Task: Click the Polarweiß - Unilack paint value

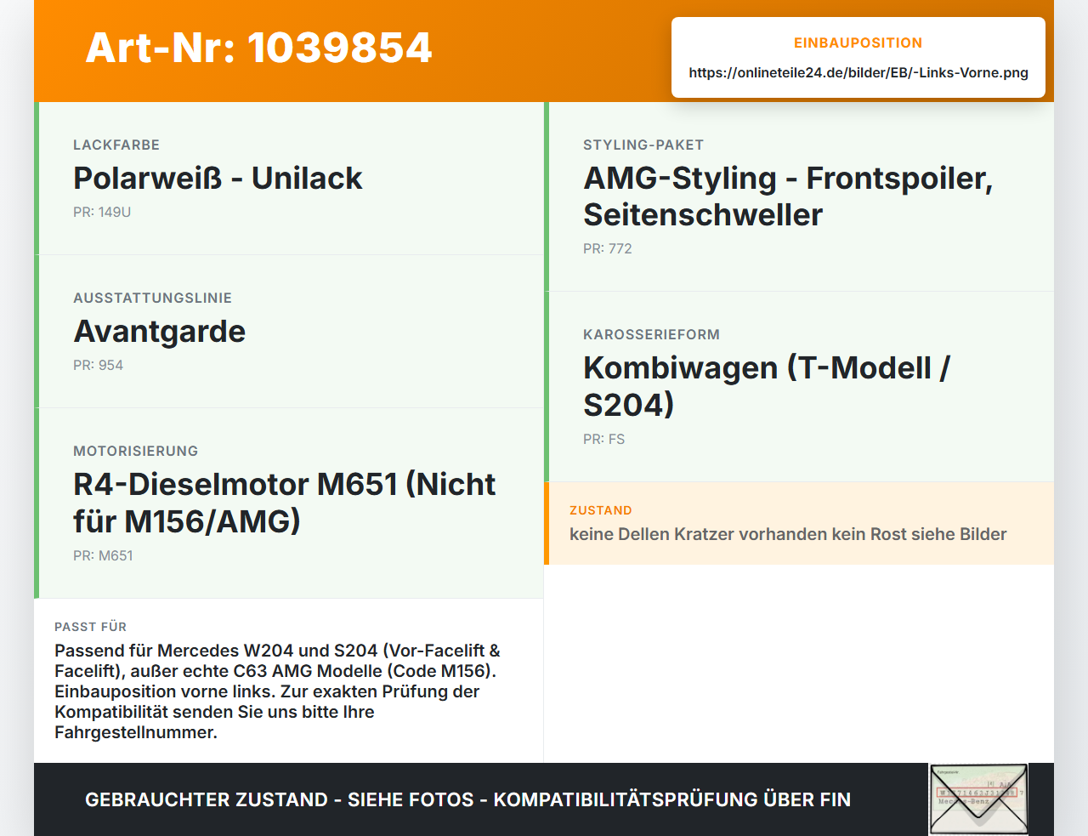Action: pyautogui.click(x=218, y=178)
